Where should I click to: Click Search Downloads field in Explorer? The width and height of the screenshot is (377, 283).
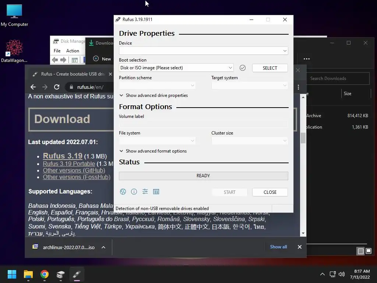coord(338,78)
